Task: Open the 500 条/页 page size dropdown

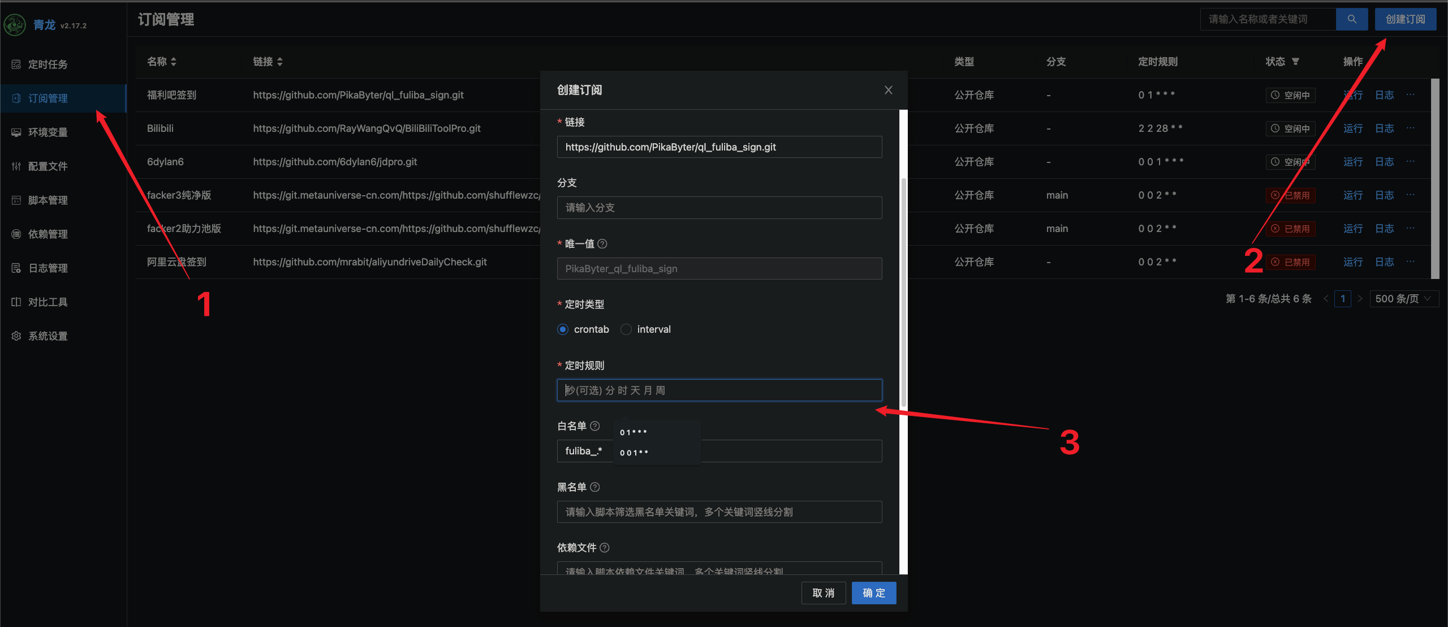Action: coord(1403,299)
